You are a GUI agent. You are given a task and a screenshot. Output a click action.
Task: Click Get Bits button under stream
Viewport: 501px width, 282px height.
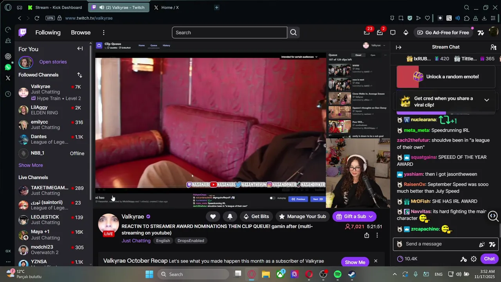click(x=256, y=217)
